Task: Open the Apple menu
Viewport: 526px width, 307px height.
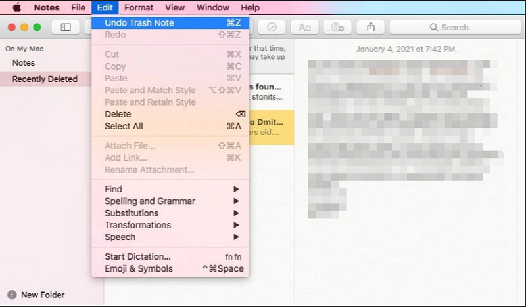Action: pyautogui.click(x=17, y=7)
